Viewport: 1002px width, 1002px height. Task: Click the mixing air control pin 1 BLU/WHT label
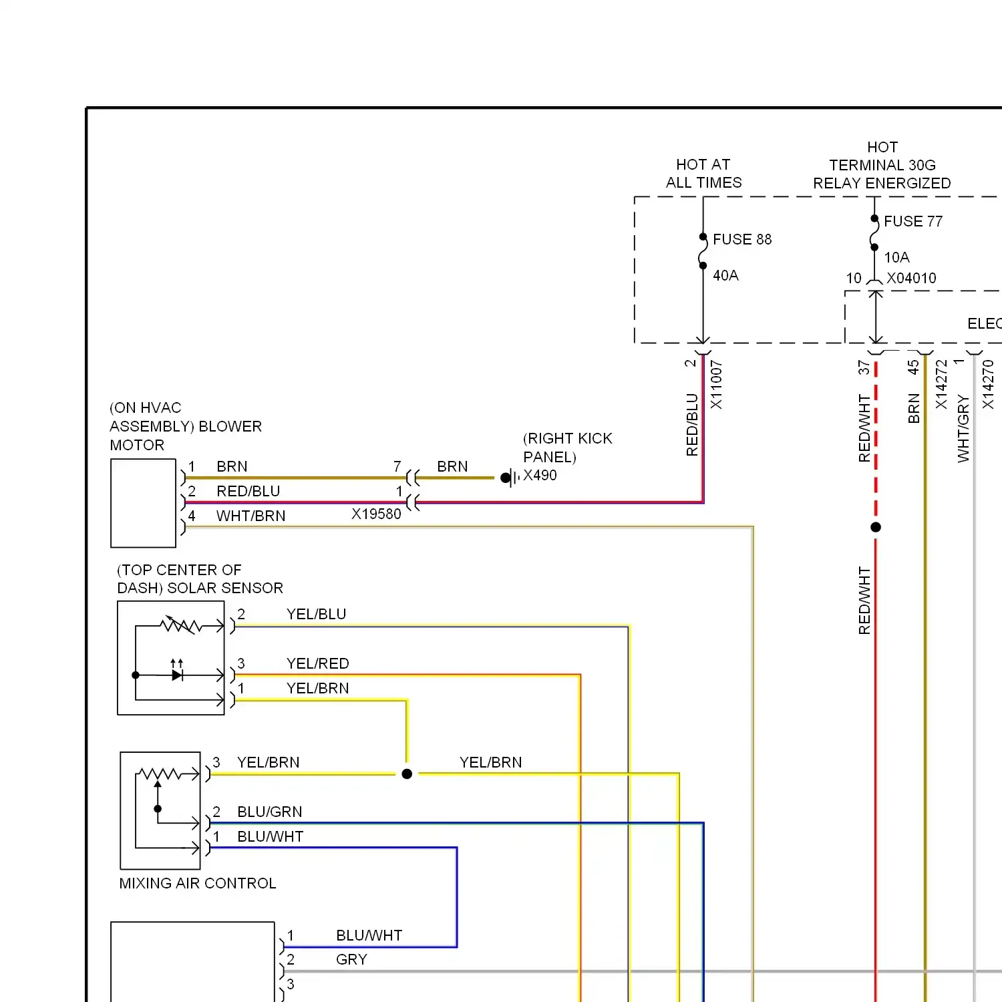(x=270, y=836)
